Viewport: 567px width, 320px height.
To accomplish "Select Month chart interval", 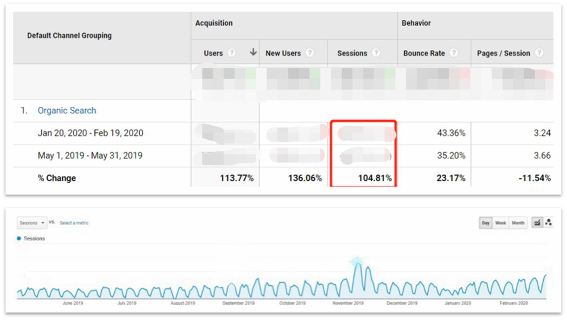I will 518,223.
